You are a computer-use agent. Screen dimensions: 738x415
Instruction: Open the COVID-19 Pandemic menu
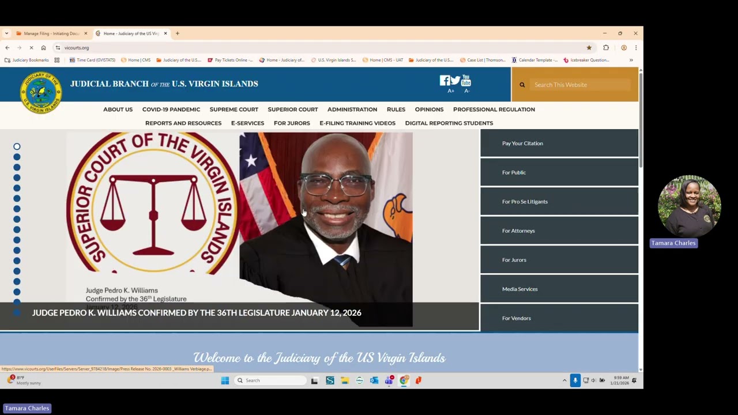(171, 110)
